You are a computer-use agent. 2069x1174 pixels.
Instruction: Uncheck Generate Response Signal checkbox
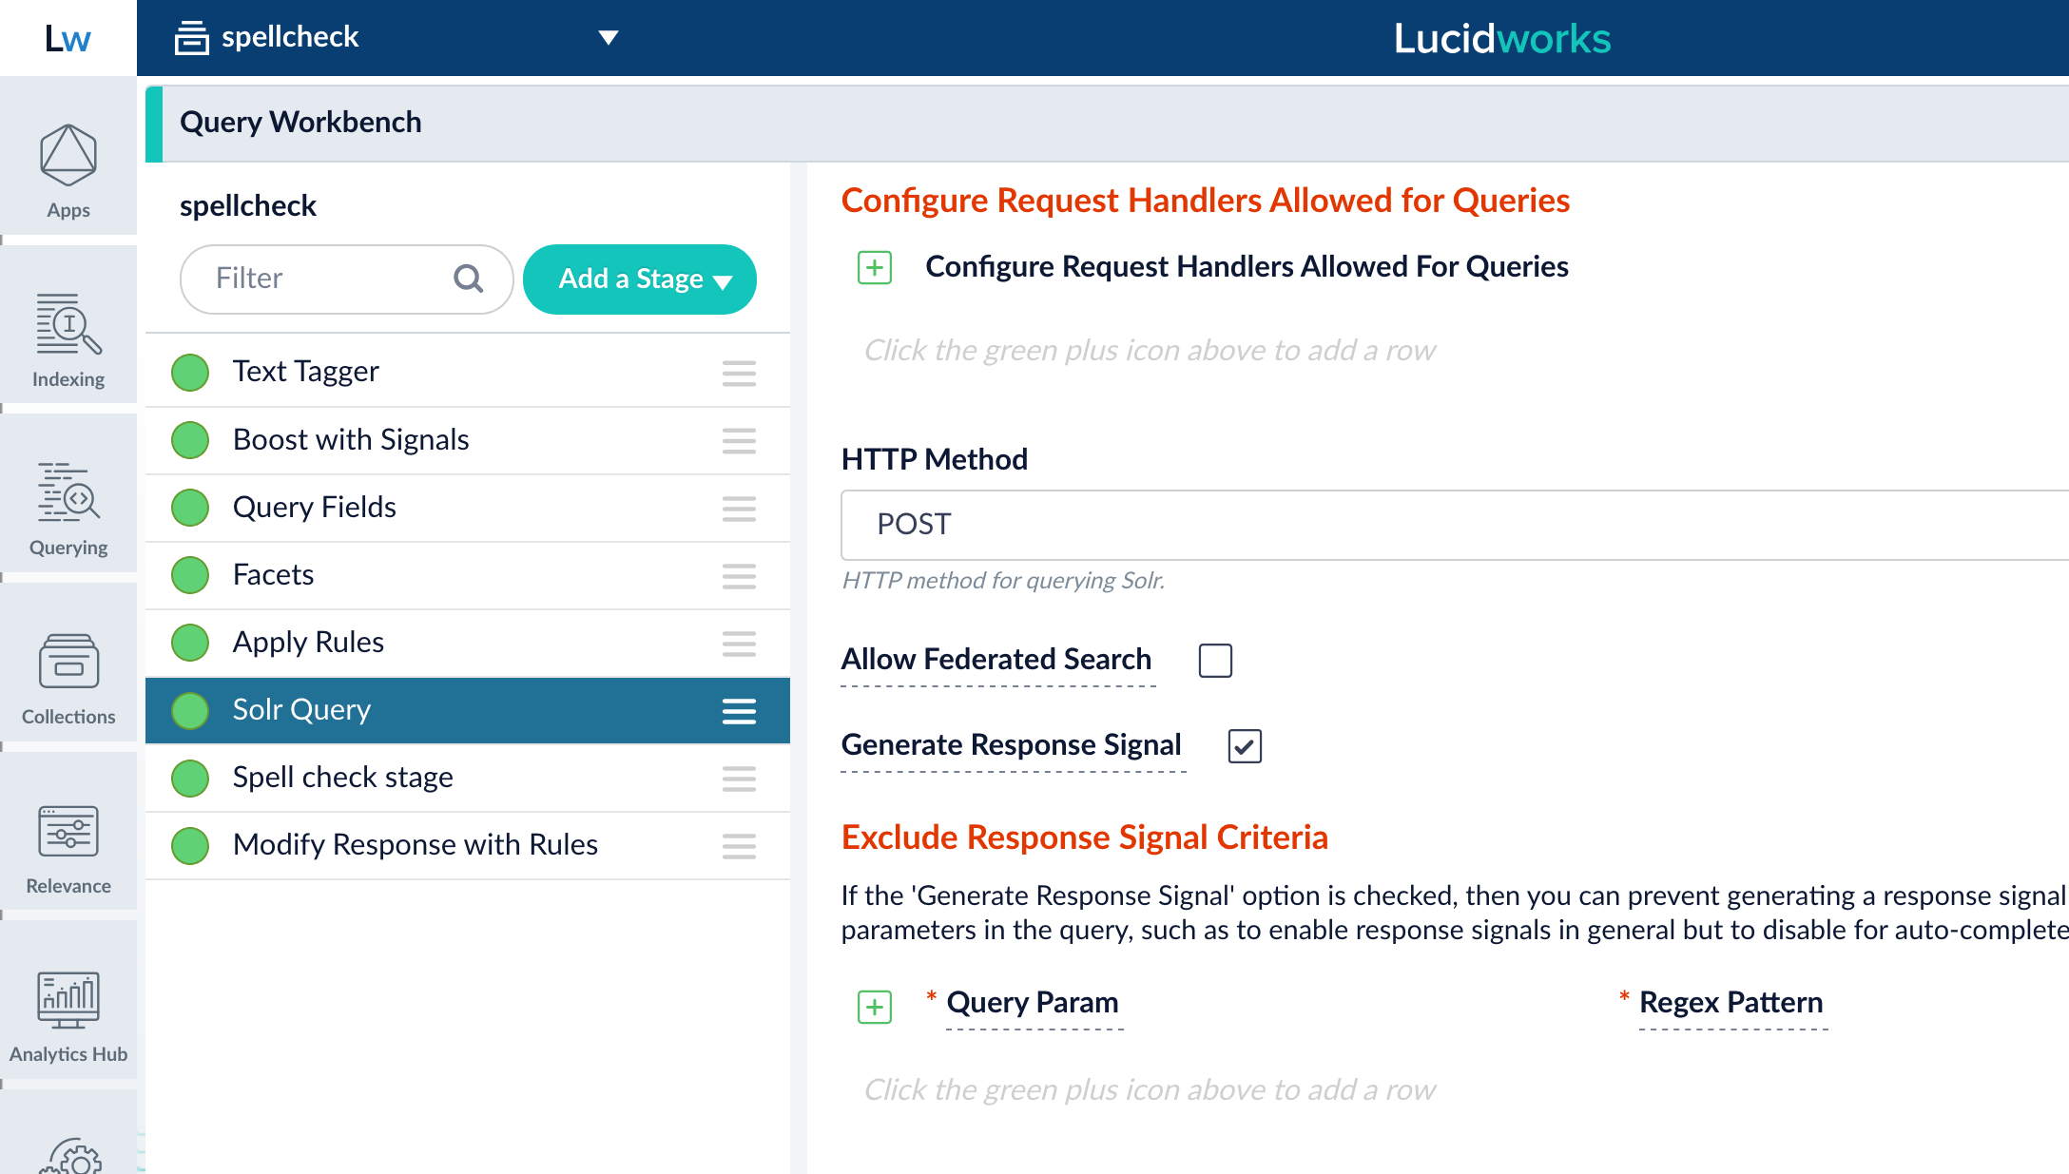(x=1245, y=745)
